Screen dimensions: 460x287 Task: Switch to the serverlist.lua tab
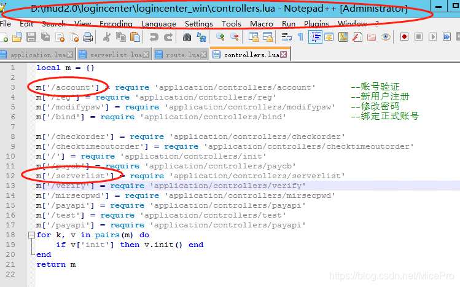[x=114, y=55]
